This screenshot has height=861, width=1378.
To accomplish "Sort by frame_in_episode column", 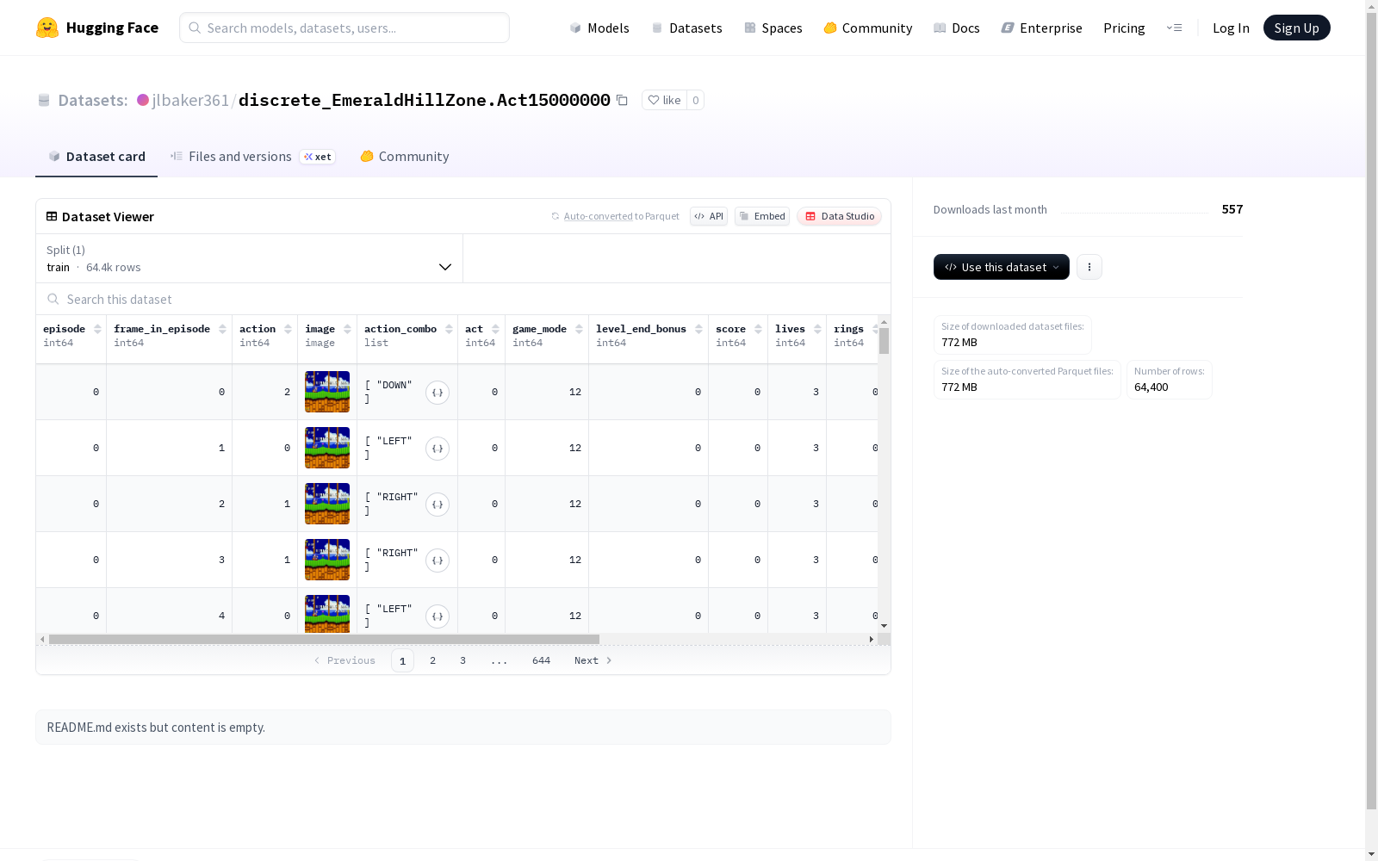I will [x=222, y=329].
